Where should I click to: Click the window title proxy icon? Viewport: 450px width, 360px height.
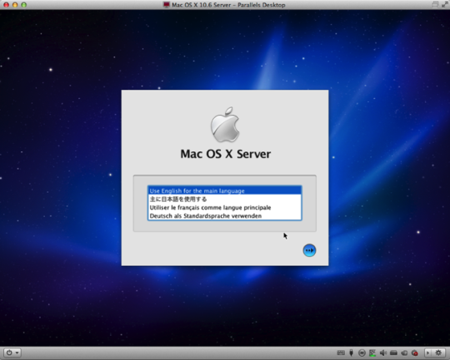[166, 5]
